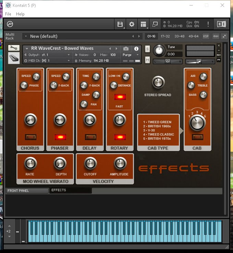Click the aux button in rack header

pos(216,36)
